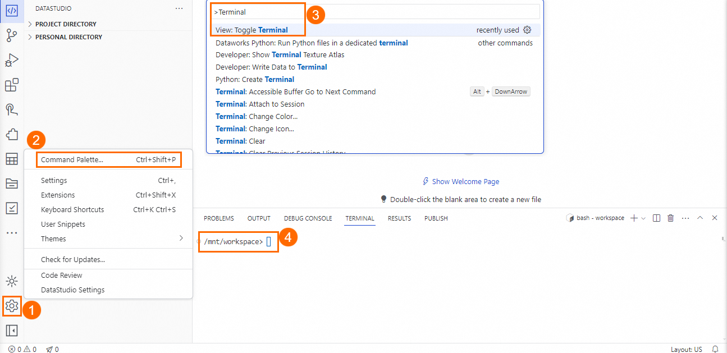Screen dimensions: 727x353
Task: Show additional views ellipsis in activity bar
Action: 11,233
